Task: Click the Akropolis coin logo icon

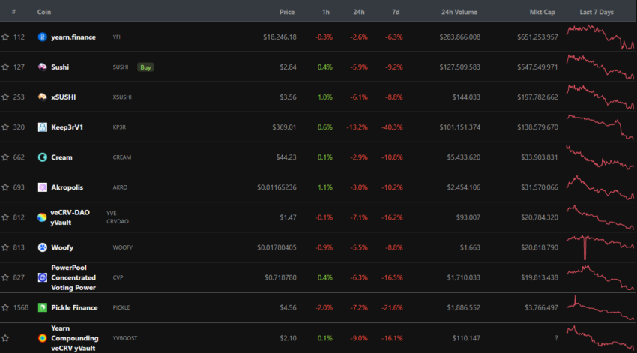Action: pos(42,187)
